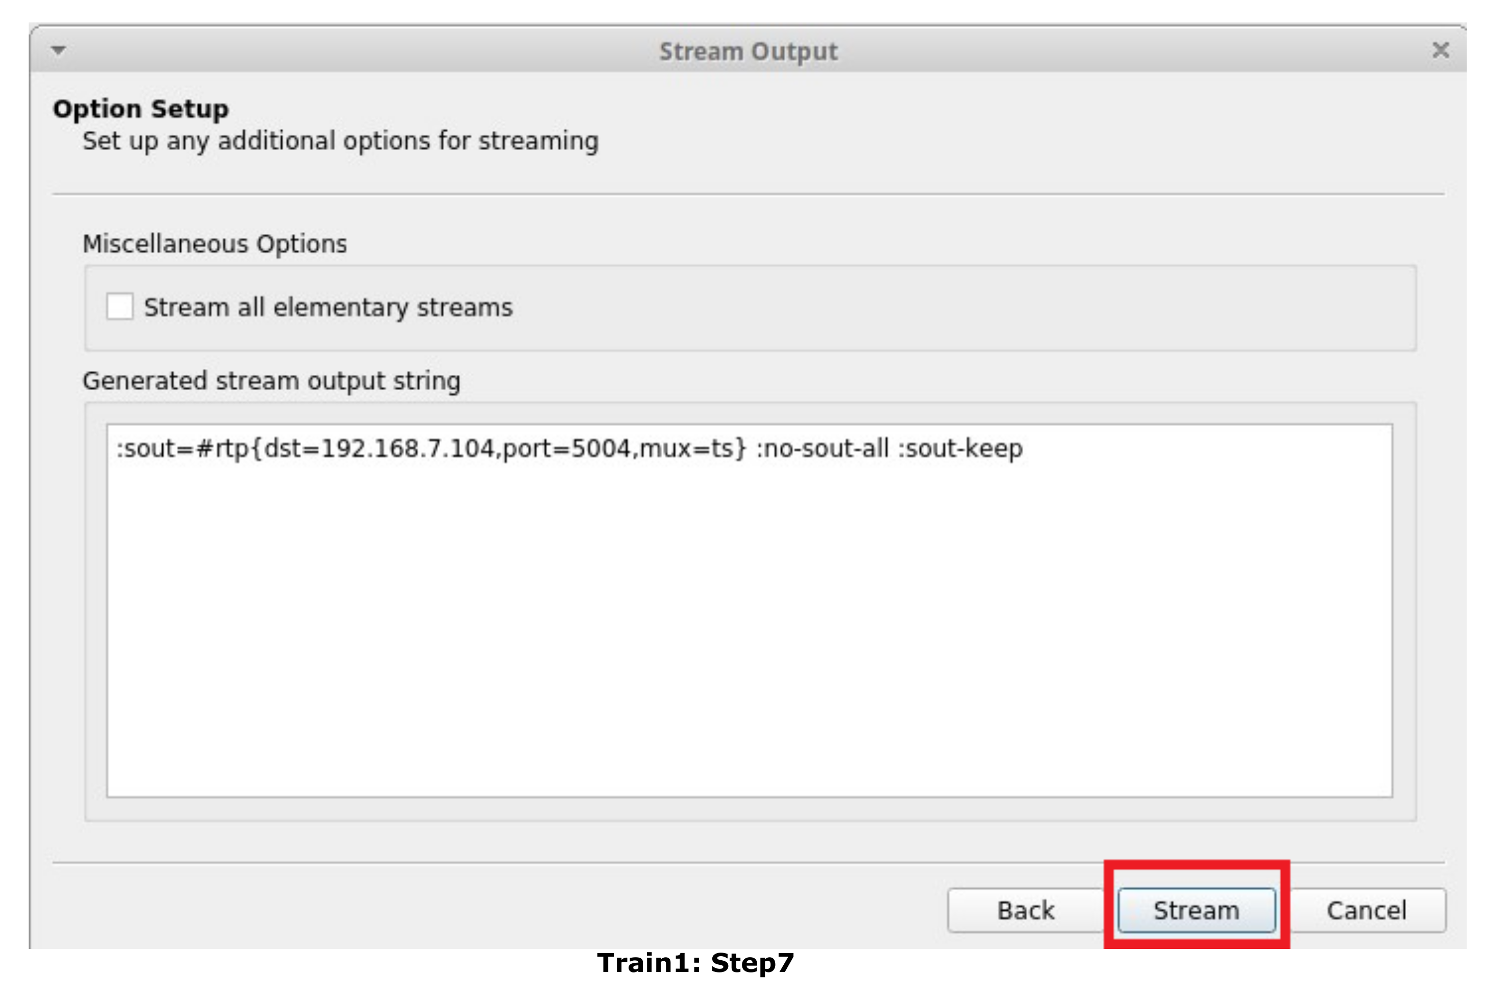Cancel the stream output setup
This screenshot has height=997, width=1493.
point(1366,911)
